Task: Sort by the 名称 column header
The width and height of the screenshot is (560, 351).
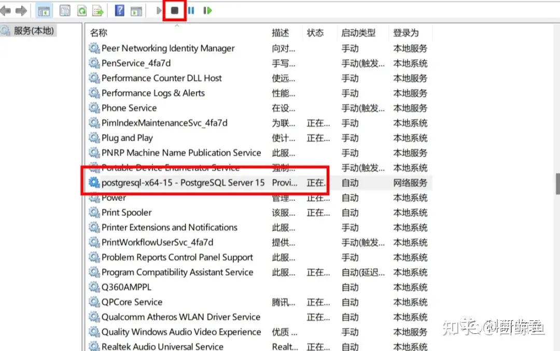Action: [99, 33]
